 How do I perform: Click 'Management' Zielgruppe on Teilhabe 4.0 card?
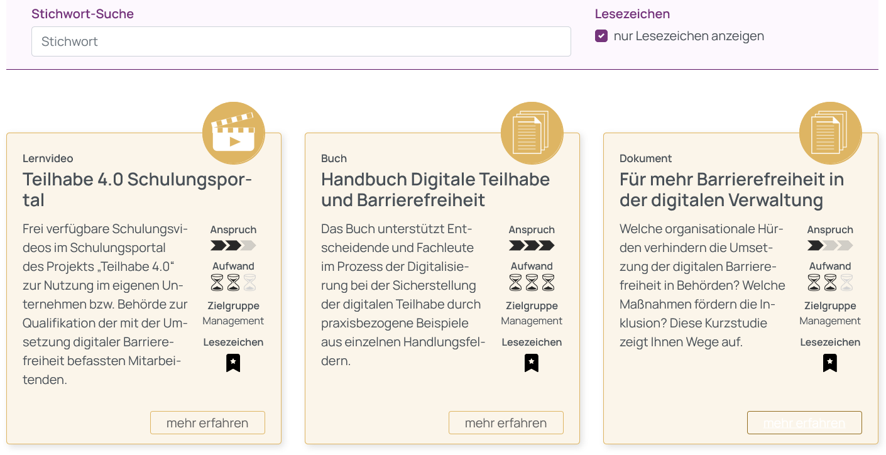coord(233,321)
